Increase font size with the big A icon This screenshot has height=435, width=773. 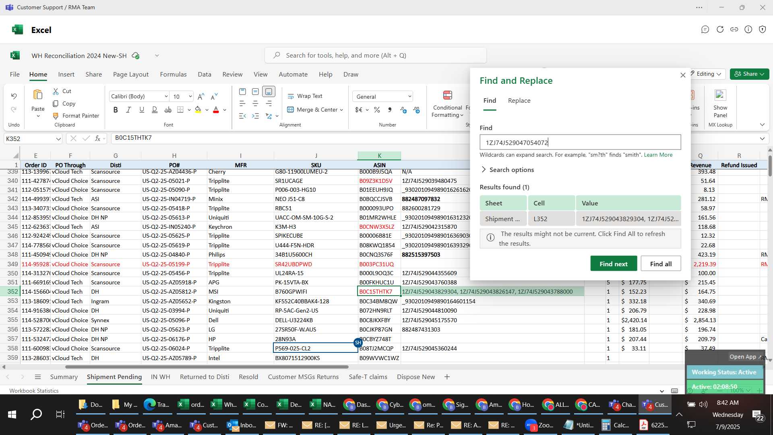(x=201, y=96)
